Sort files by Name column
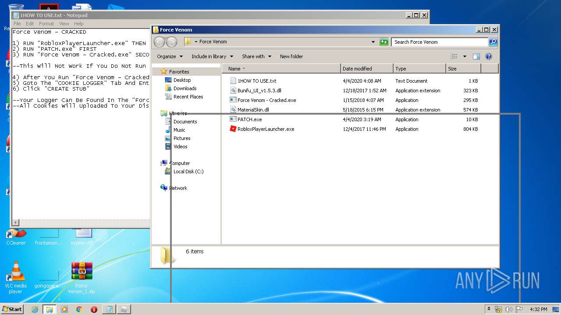This screenshot has width=561, height=315. coord(281,69)
